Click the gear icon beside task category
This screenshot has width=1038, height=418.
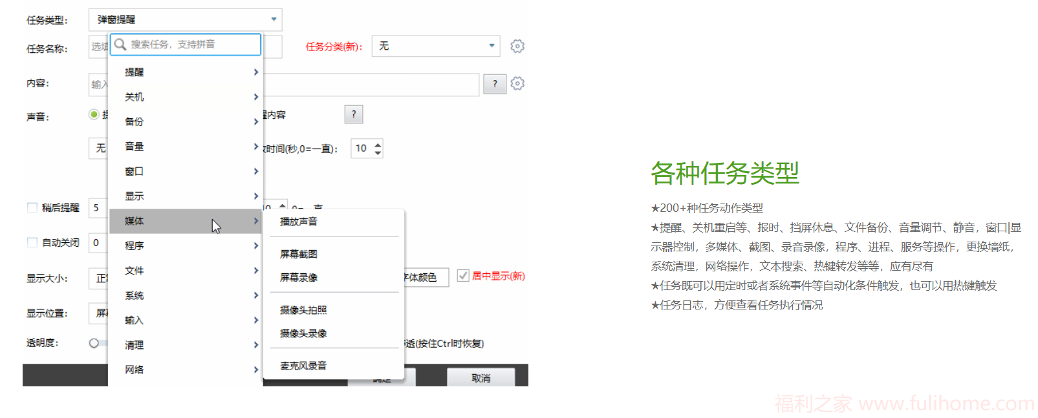tap(517, 46)
